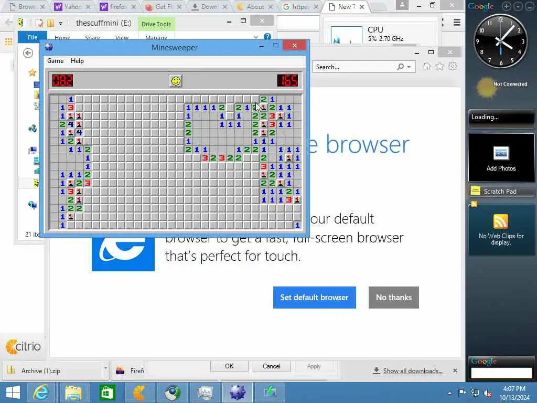Image resolution: width=537 pixels, height=403 pixels.
Task: Open Internet Explorer from the taskbar
Action: 40,393
